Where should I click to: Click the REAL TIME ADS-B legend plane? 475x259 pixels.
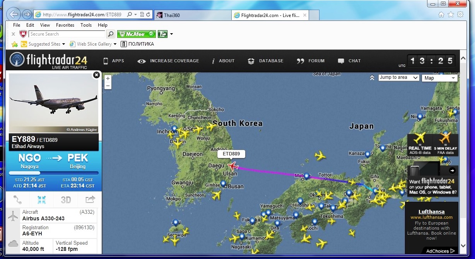[x=420, y=138]
